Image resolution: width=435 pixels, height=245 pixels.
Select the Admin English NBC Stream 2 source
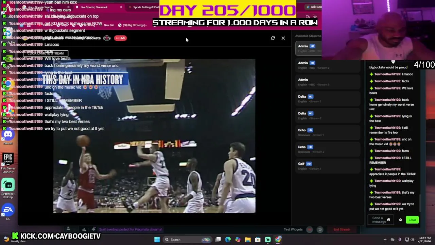(328, 65)
